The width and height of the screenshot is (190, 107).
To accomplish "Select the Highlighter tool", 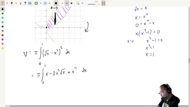I will click(x=20, y=3).
